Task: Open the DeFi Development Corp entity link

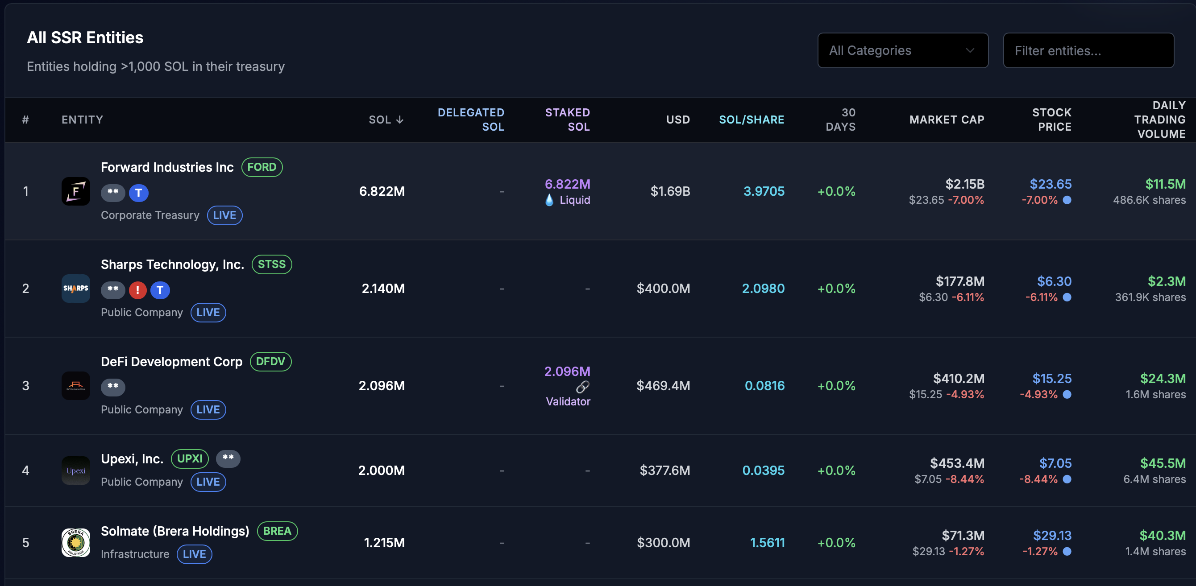Action: tap(171, 361)
